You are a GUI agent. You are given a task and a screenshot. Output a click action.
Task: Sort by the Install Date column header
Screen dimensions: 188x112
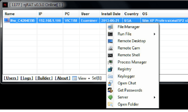tap(111, 14)
